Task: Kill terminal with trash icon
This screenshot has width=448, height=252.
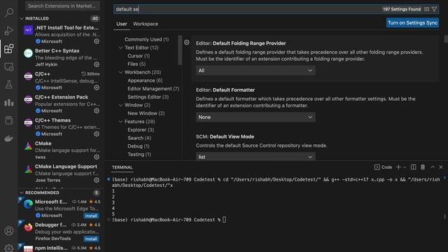Action: [x=423, y=167]
